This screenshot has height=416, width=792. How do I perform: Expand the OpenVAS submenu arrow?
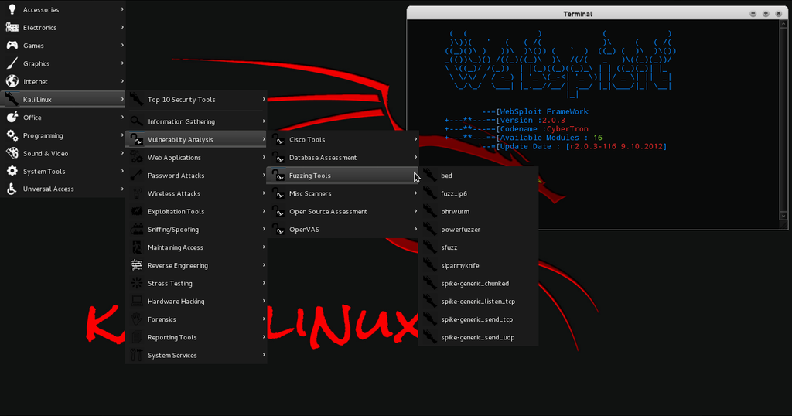[x=415, y=229]
